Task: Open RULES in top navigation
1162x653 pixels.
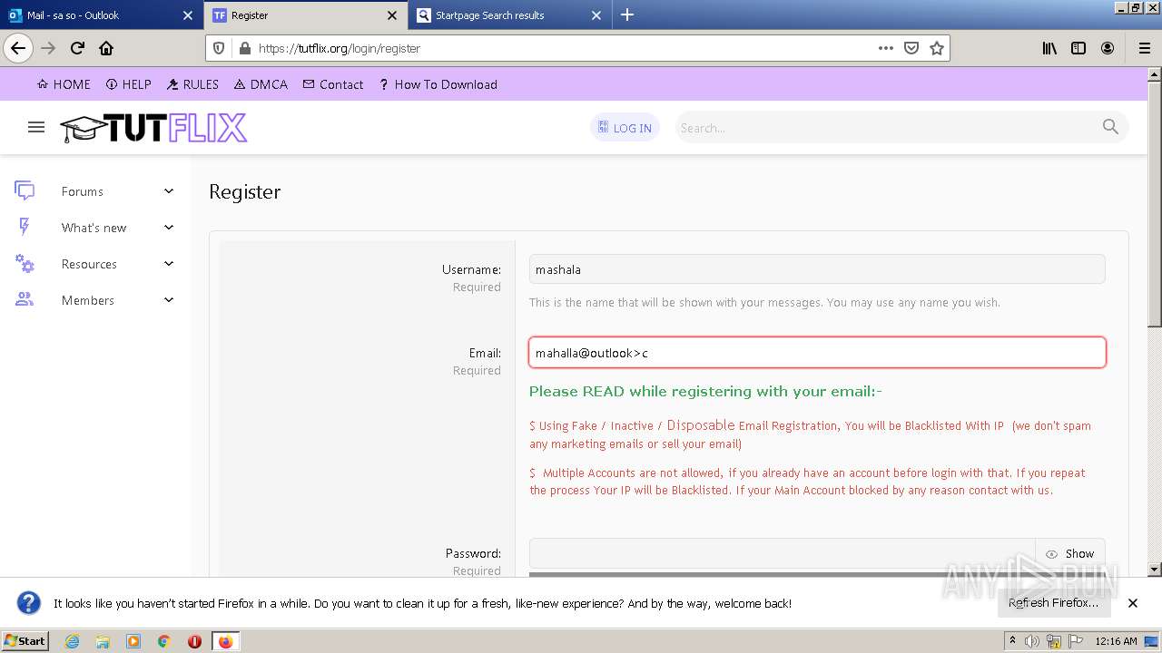Action: [192, 84]
